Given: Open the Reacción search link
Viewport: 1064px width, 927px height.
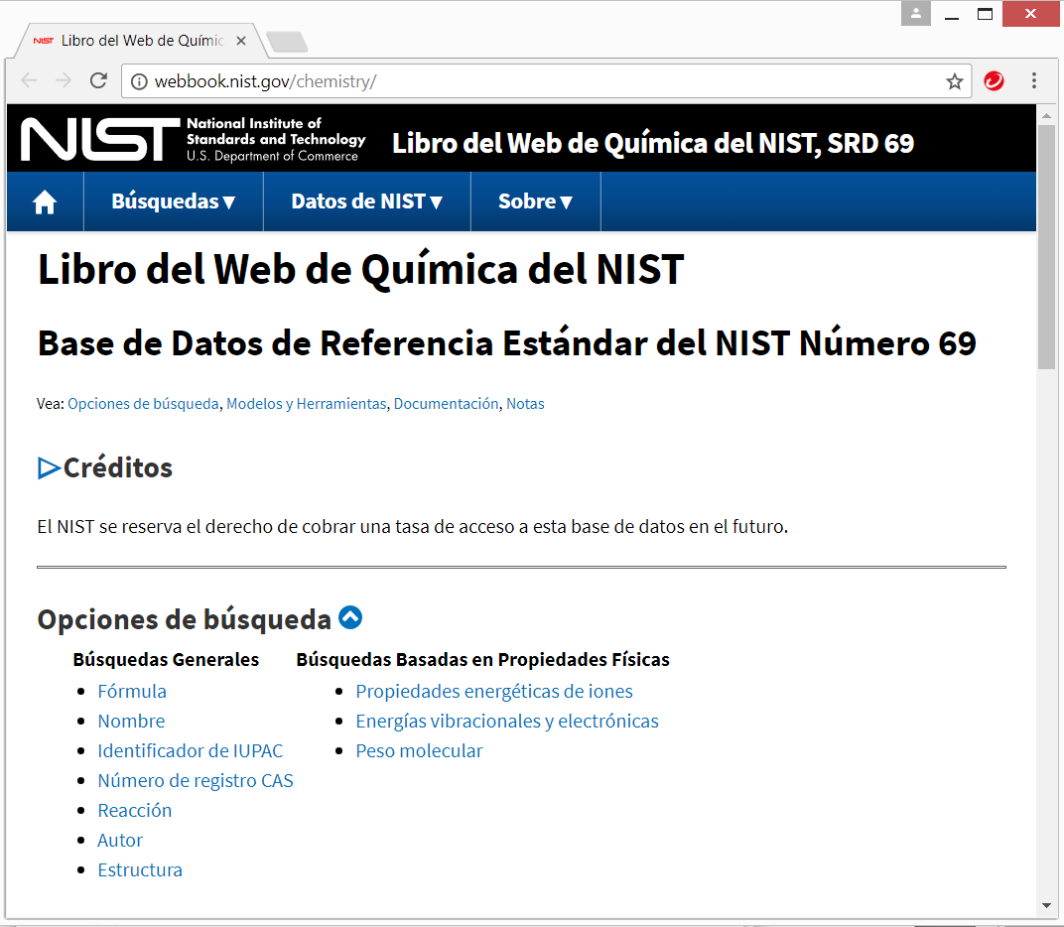Looking at the screenshot, I should [134, 811].
